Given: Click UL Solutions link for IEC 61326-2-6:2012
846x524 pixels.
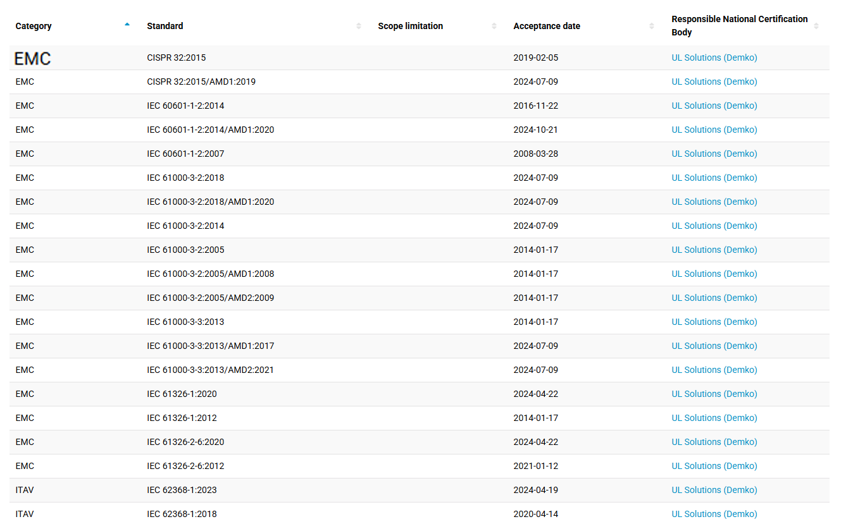Looking at the screenshot, I should click(x=714, y=466).
